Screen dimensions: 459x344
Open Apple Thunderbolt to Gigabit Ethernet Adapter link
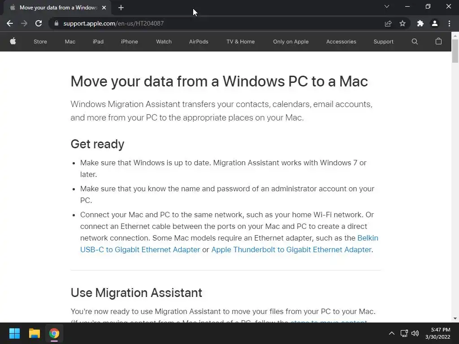pyautogui.click(x=291, y=249)
